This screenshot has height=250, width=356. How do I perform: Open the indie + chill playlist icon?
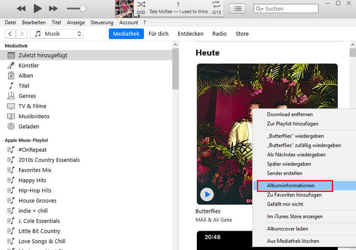click(x=11, y=211)
